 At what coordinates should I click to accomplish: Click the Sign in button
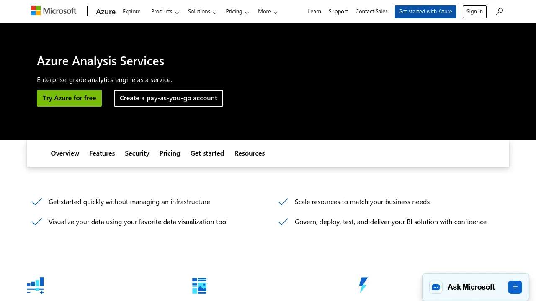click(474, 12)
